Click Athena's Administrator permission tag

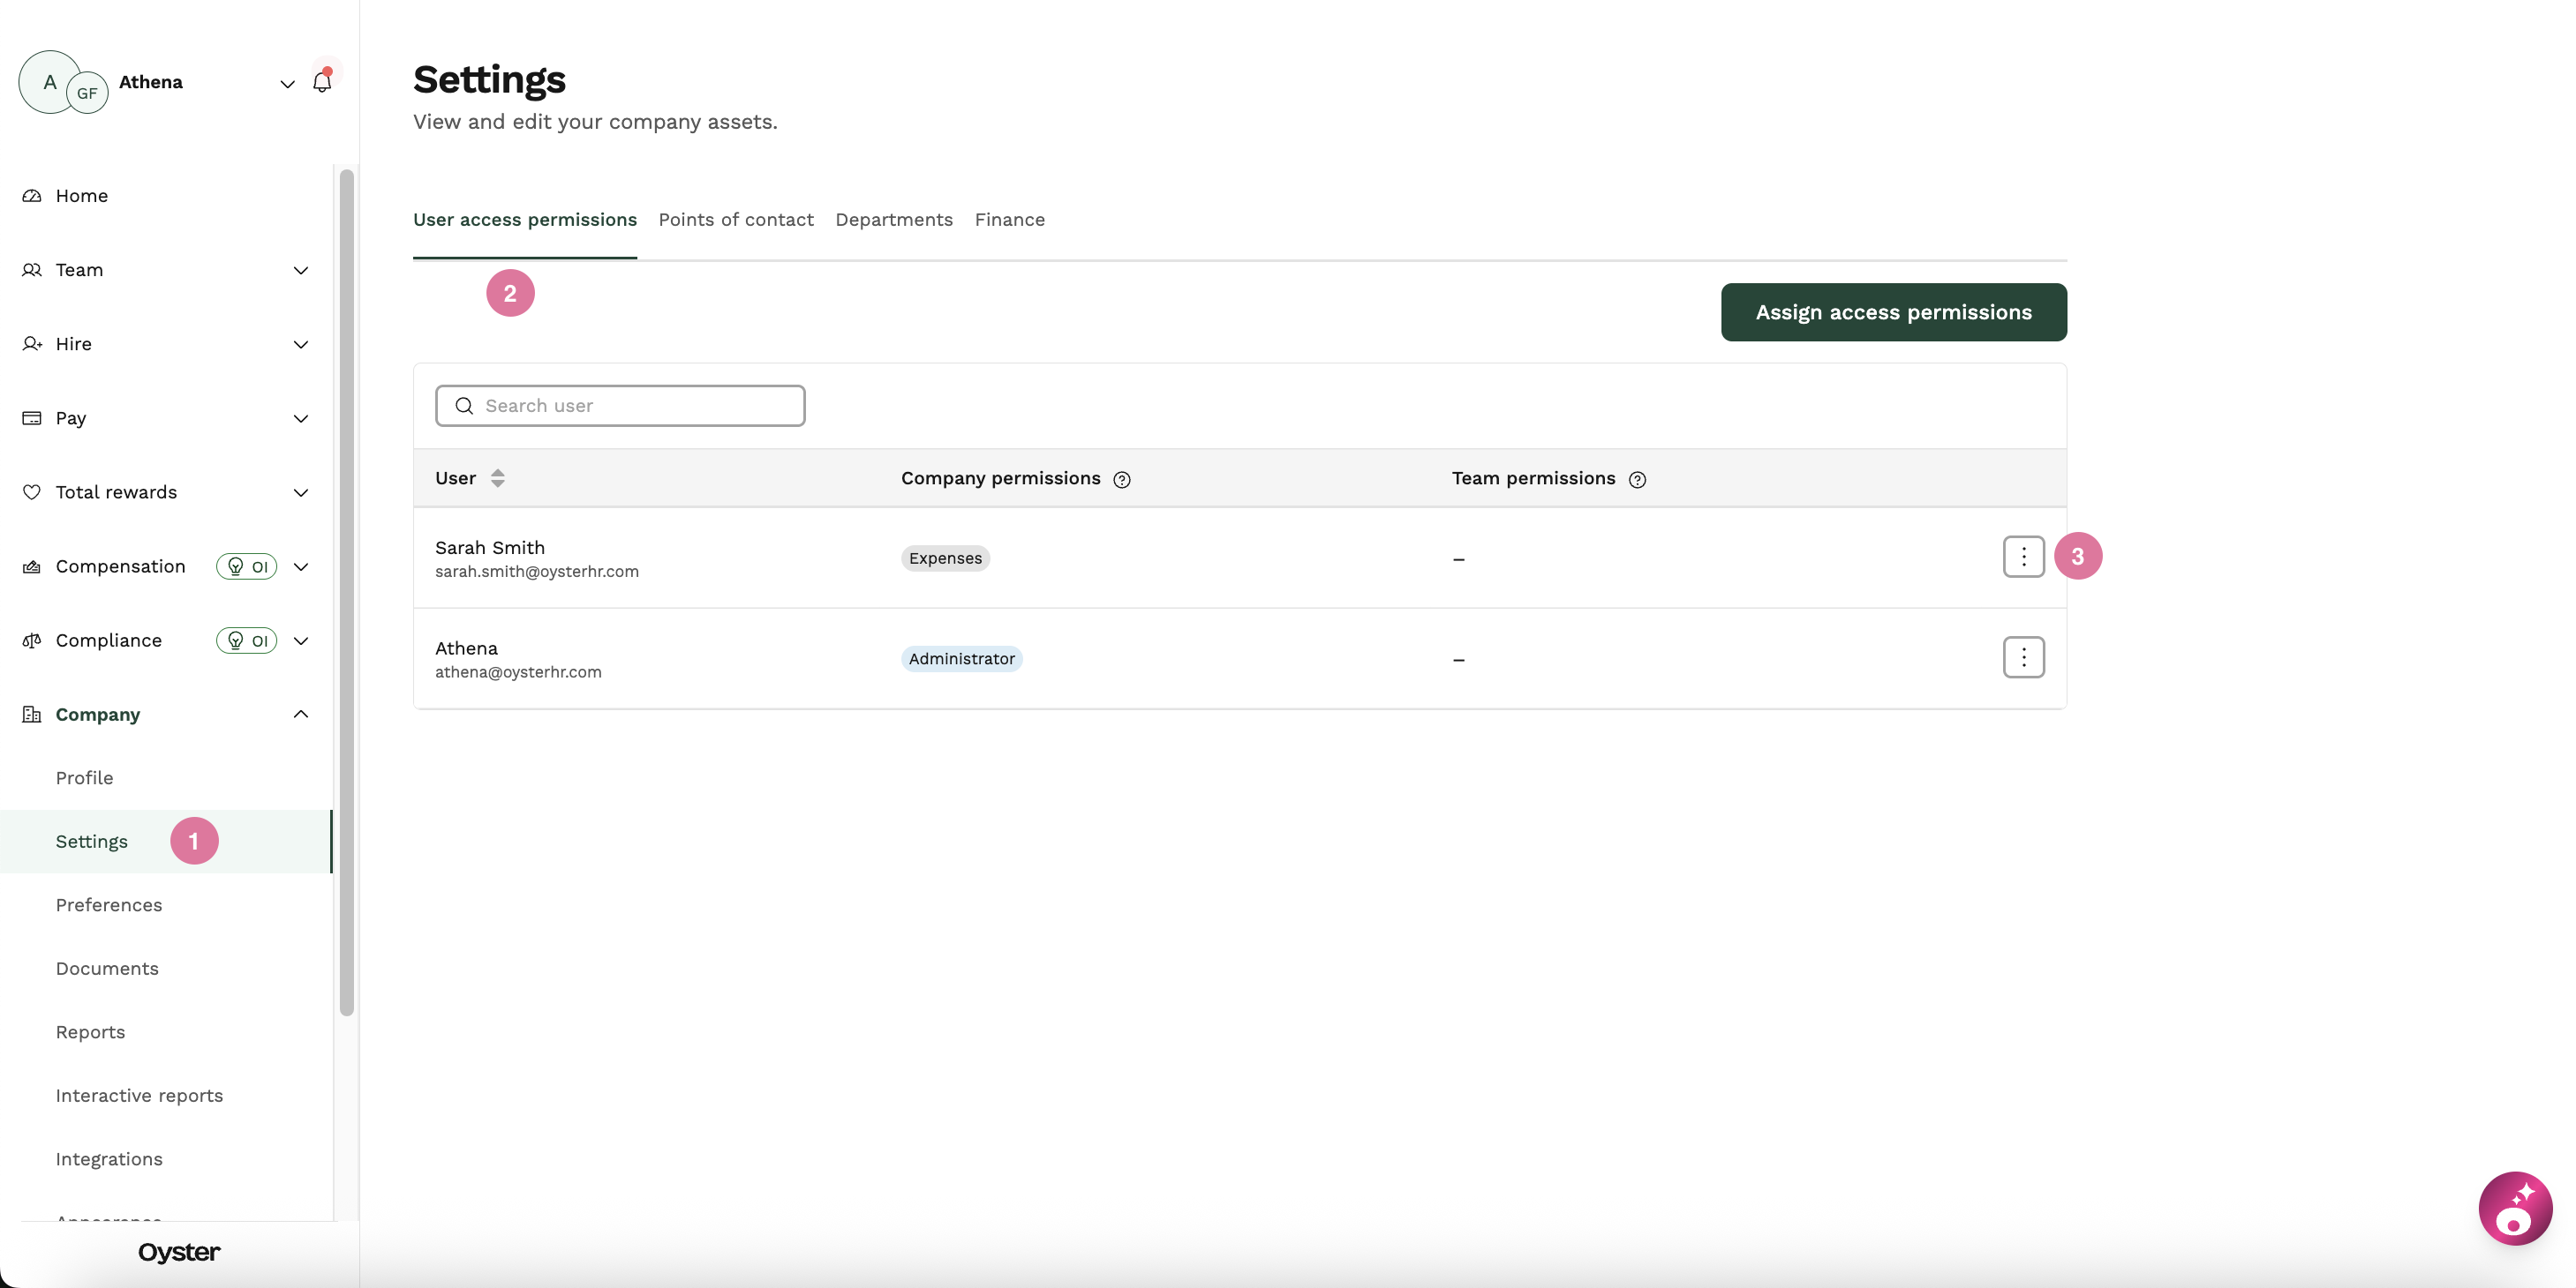(x=961, y=660)
